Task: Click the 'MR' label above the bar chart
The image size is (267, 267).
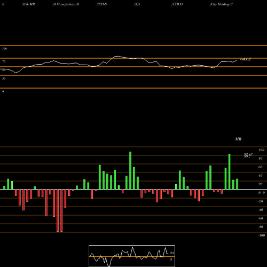Action: click(x=238, y=139)
